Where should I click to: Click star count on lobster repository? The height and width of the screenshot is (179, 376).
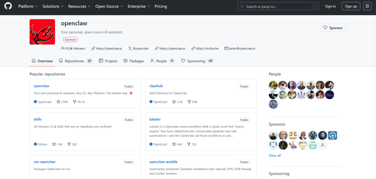(177, 144)
